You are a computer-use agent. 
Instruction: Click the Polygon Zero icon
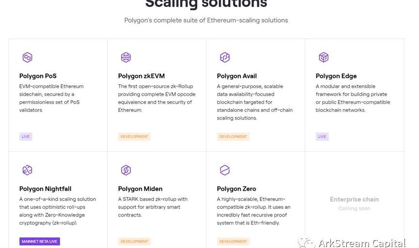pos(225,170)
